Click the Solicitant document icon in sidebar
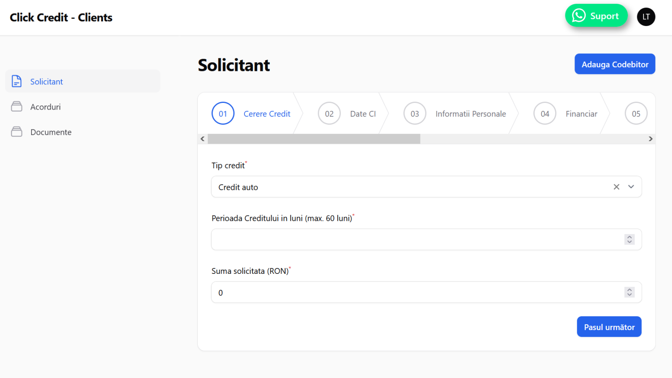 [x=16, y=81]
